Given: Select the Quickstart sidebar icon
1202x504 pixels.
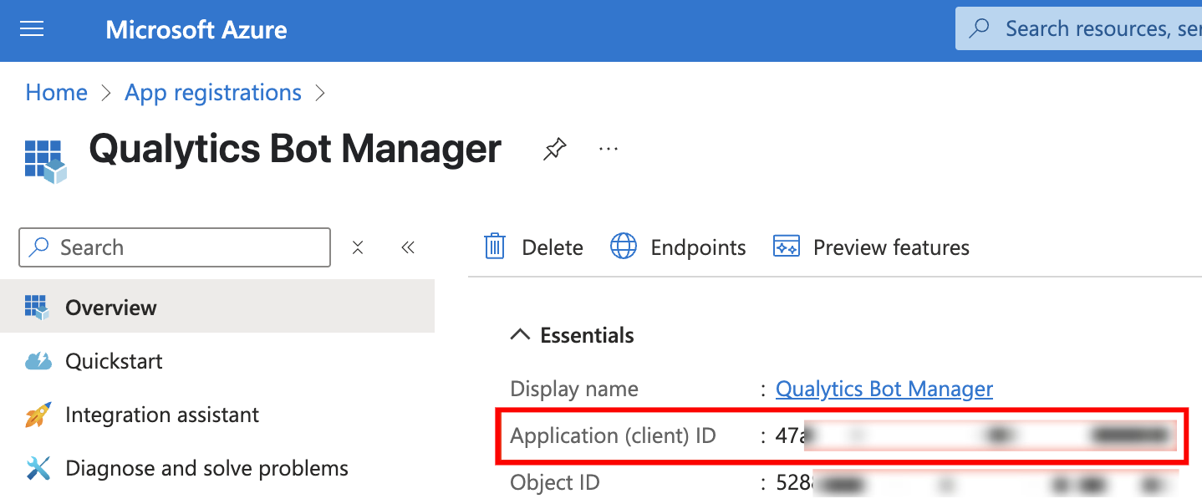Looking at the screenshot, I should pyautogui.click(x=37, y=360).
